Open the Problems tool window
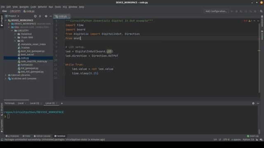This screenshot has width=264, height=148. pos(12,136)
